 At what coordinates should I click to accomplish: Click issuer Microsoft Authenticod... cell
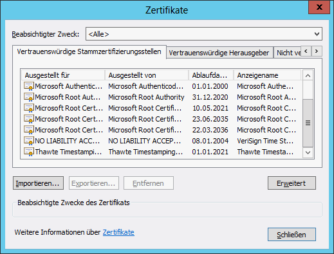pyautogui.click(x=146, y=86)
